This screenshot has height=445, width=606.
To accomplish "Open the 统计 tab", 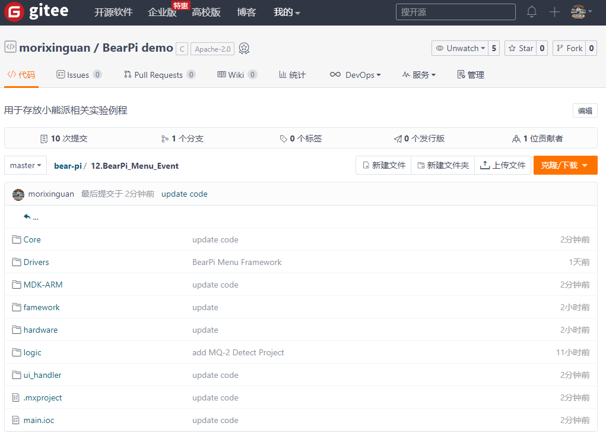I will coord(292,75).
